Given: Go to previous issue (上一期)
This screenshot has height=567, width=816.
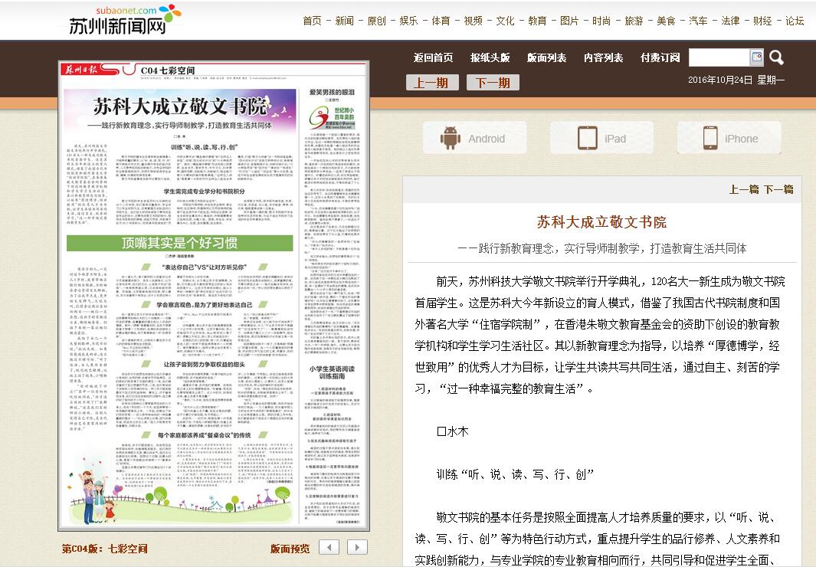Looking at the screenshot, I should (431, 83).
